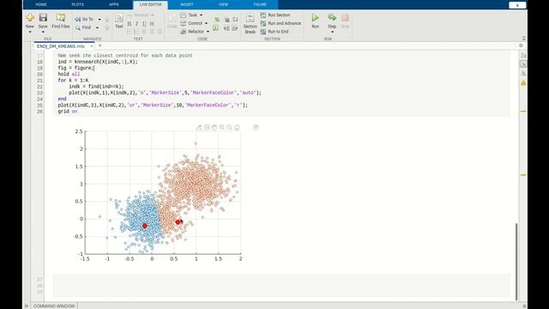Viewport: 549px width, 309px height.
Task: Click the Save disk icon
Action: click(43, 17)
